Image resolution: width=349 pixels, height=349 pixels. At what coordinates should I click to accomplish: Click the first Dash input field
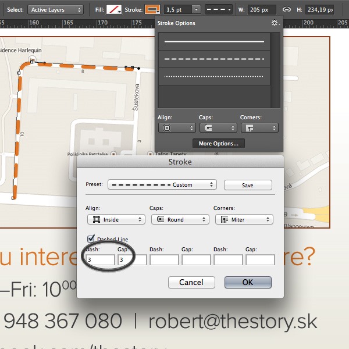(x=100, y=259)
